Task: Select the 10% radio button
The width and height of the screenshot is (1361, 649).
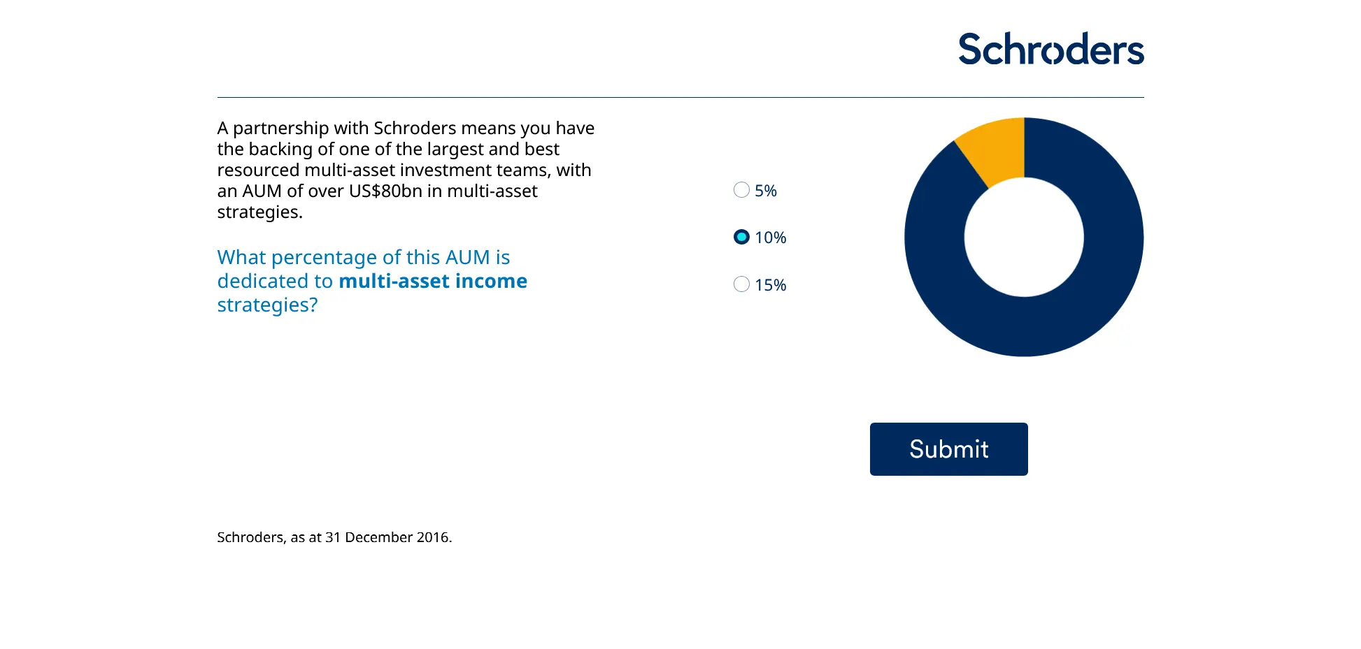Action: pos(741,238)
